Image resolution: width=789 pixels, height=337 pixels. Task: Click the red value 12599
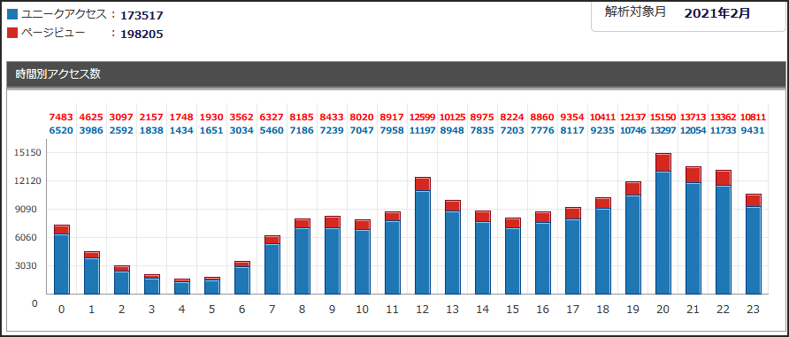point(423,117)
